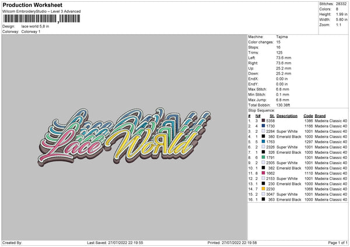Image resolution: width=350 pixels, height=247 pixels.
Task: Select the Trims value 125
Action: (x=279, y=52)
